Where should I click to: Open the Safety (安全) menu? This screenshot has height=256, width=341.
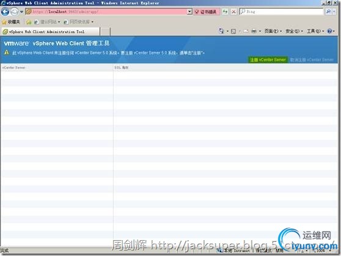tap(294, 31)
